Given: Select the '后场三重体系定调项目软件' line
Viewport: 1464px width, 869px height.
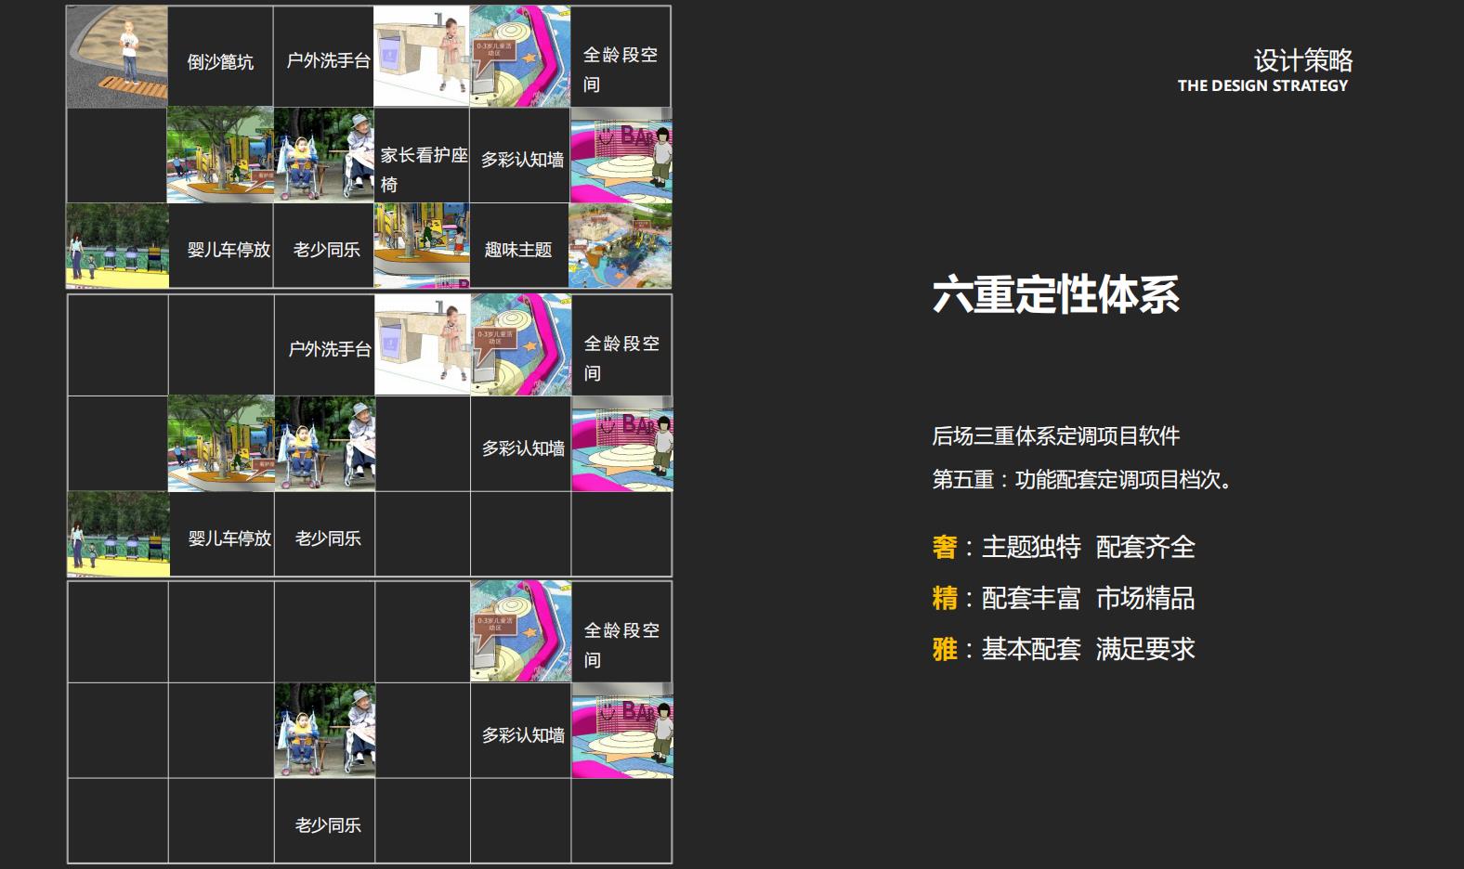Looking at the screenshot, I should (x=1056, y=436).
